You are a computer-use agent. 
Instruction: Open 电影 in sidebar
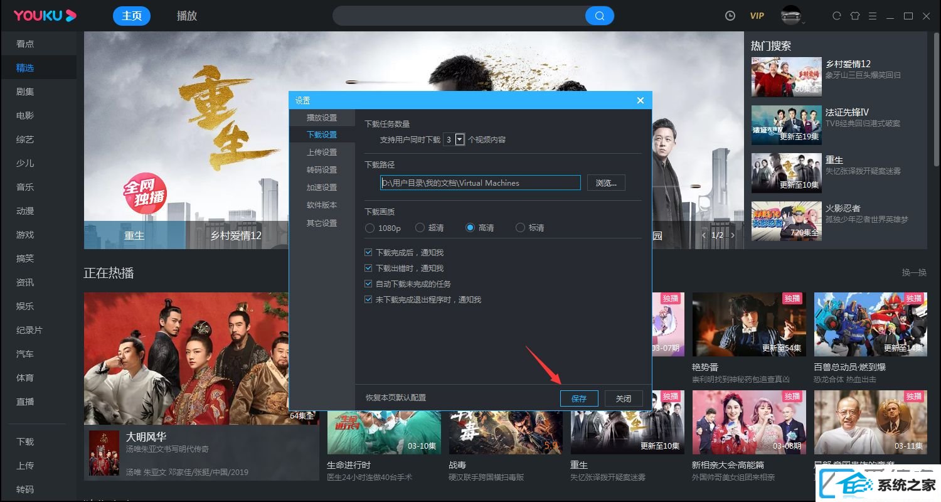tap(25, 115)
